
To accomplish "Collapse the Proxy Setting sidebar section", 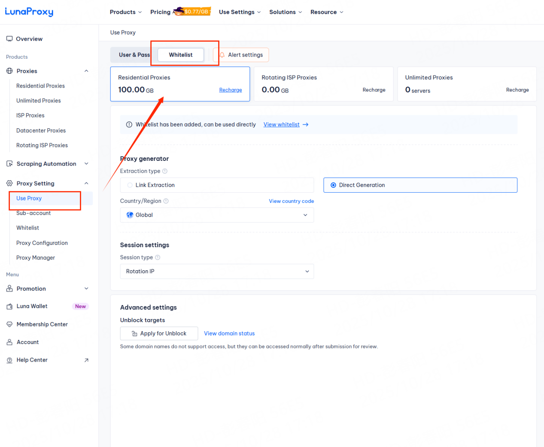I will tap(86, 184).
